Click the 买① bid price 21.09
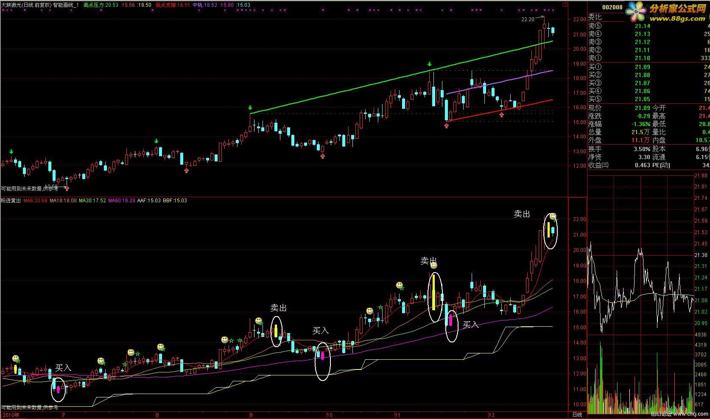 642,67
